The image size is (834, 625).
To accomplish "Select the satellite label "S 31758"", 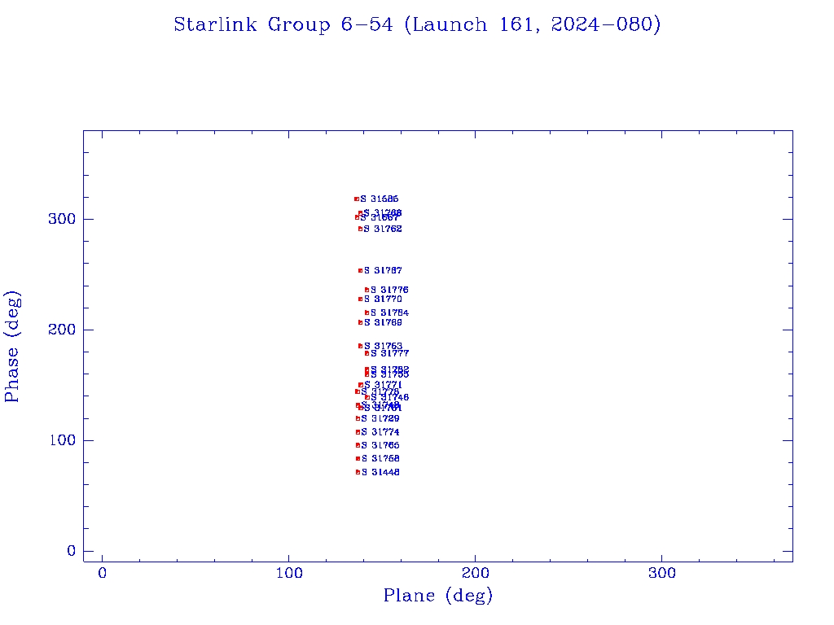I will point(380,459).
